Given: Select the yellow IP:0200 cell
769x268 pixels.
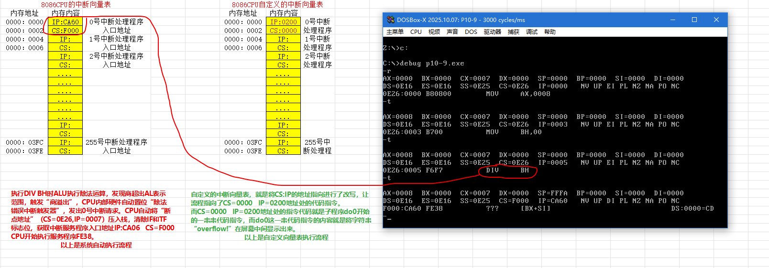Looking at the screenshot, I should pos(283,22).
